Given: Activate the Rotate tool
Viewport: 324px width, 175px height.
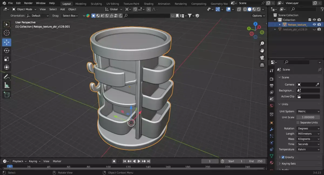Looking at the screenshot, I should point(7,51).
